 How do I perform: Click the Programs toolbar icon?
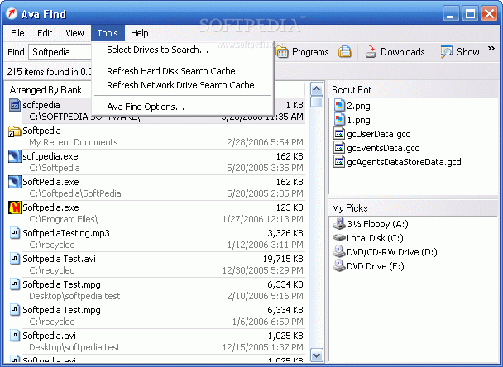(x=282, y=52)
